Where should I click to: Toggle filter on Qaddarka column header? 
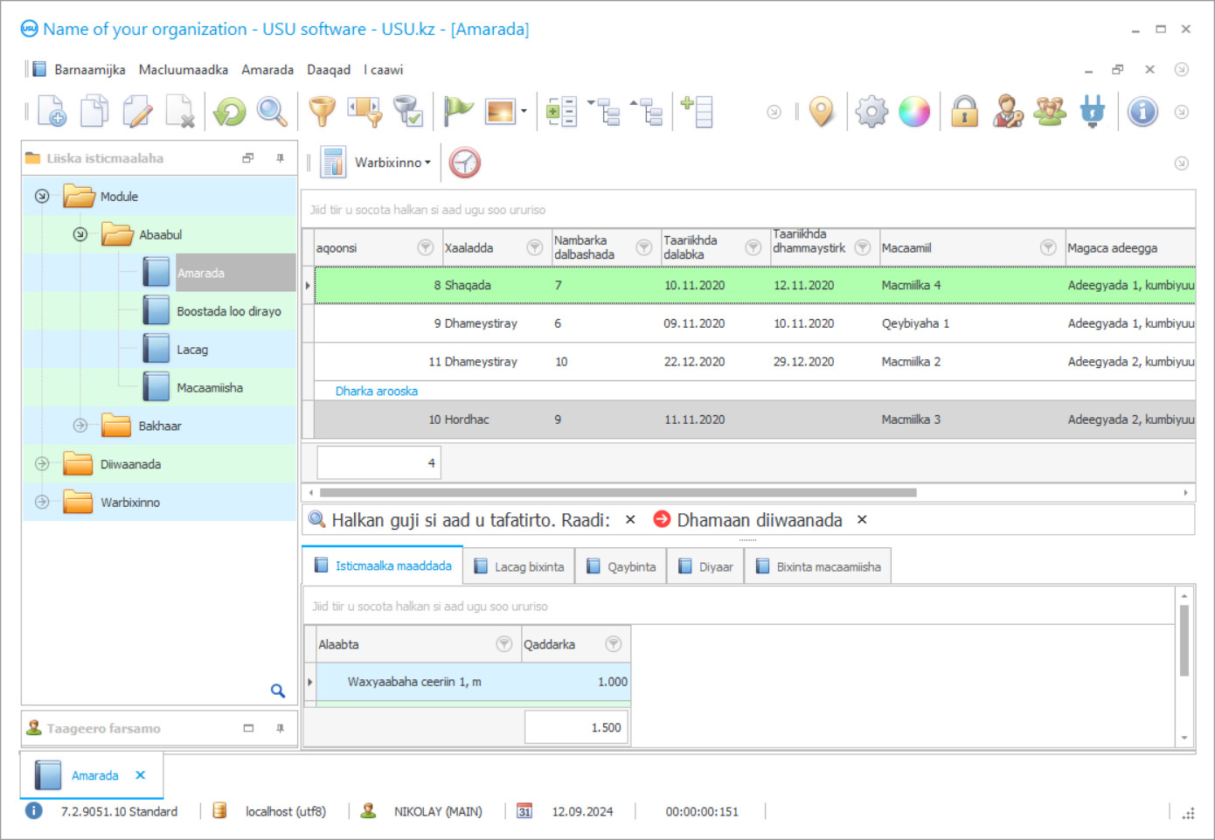tap(614, 644)
